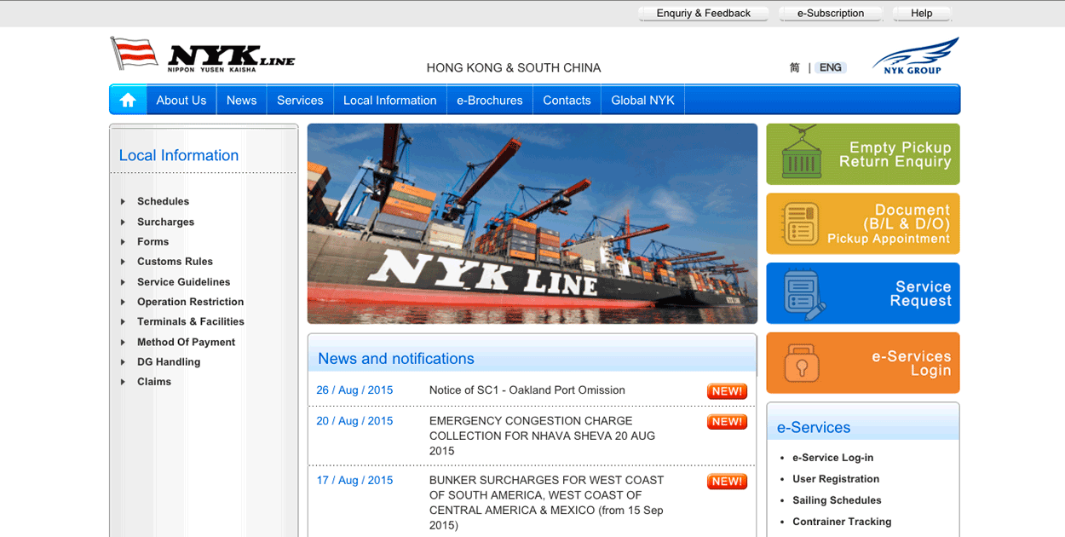Viewport: 1065px width, 537px height.
Task: Expand the arrow beside Schedules
Action: tap(123, 202)
